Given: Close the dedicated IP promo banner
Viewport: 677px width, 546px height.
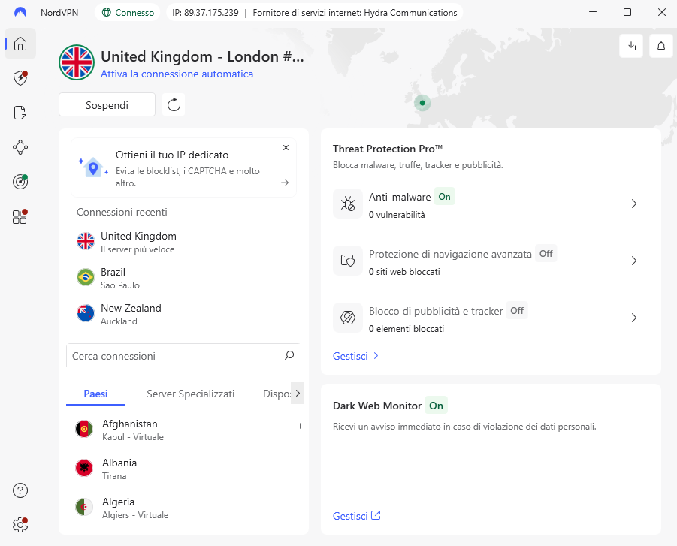Looking at the screenshot, I should pos(286,148).
